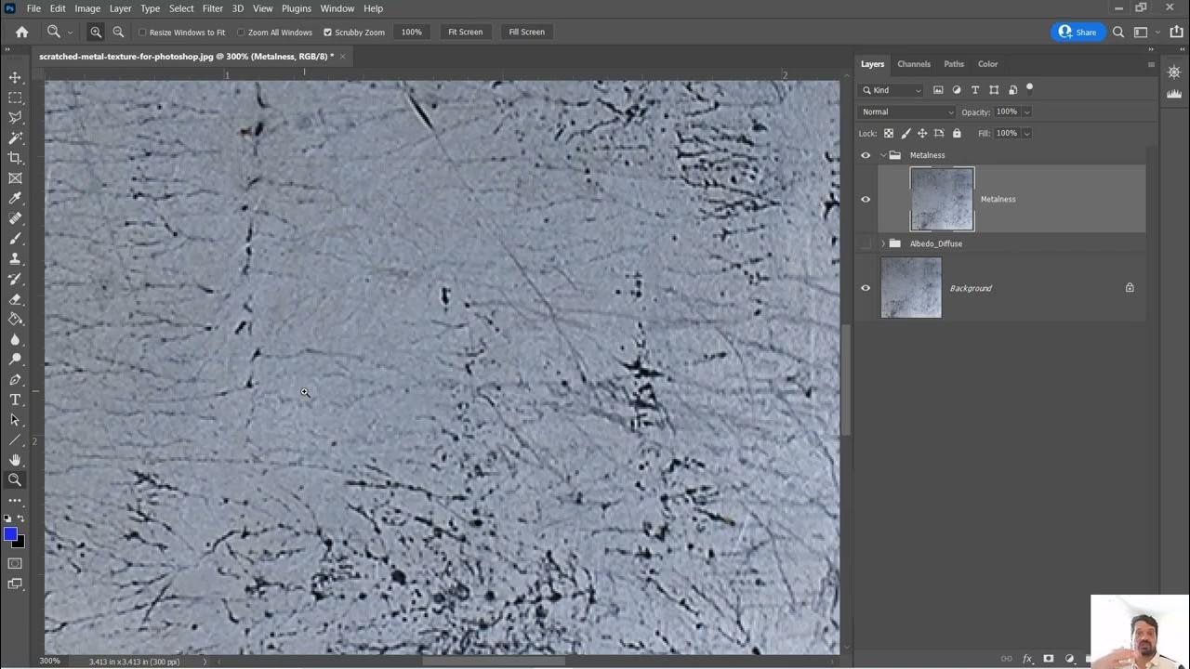The image size is (1190, 669).
Task: Open the Zoom tool preset dropdown
Action: click(x=70, y=33)
